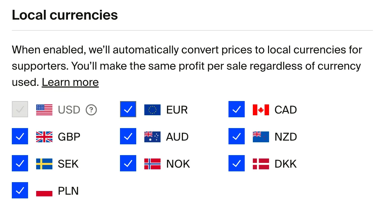Click the Polish flag icon
386x219 pixels.
point(44,191)
